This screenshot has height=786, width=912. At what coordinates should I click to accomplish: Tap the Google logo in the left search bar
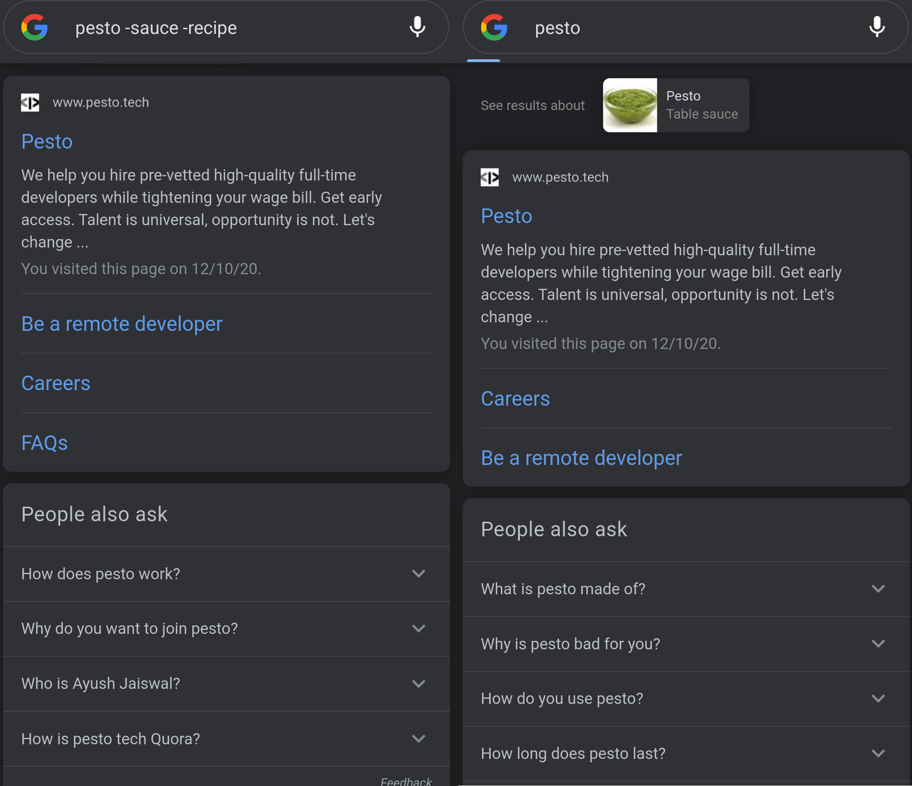pos(34,28)
